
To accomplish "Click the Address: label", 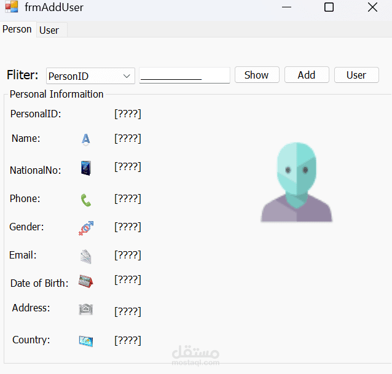I will (31, 308).
